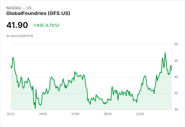The width and height of the screenshot is (185, 127).
Task: Click the line's final endpoint at right edge
Action: (171, 70)
